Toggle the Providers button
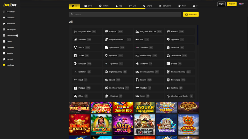Image resolution: width=248 pixels, height=139 pixels. [191, 15]
